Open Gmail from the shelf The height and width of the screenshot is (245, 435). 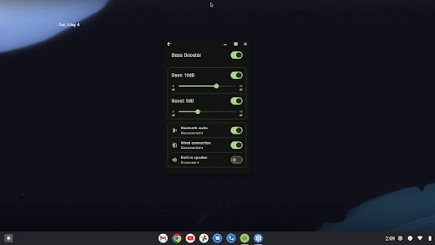tap(163, 238)
